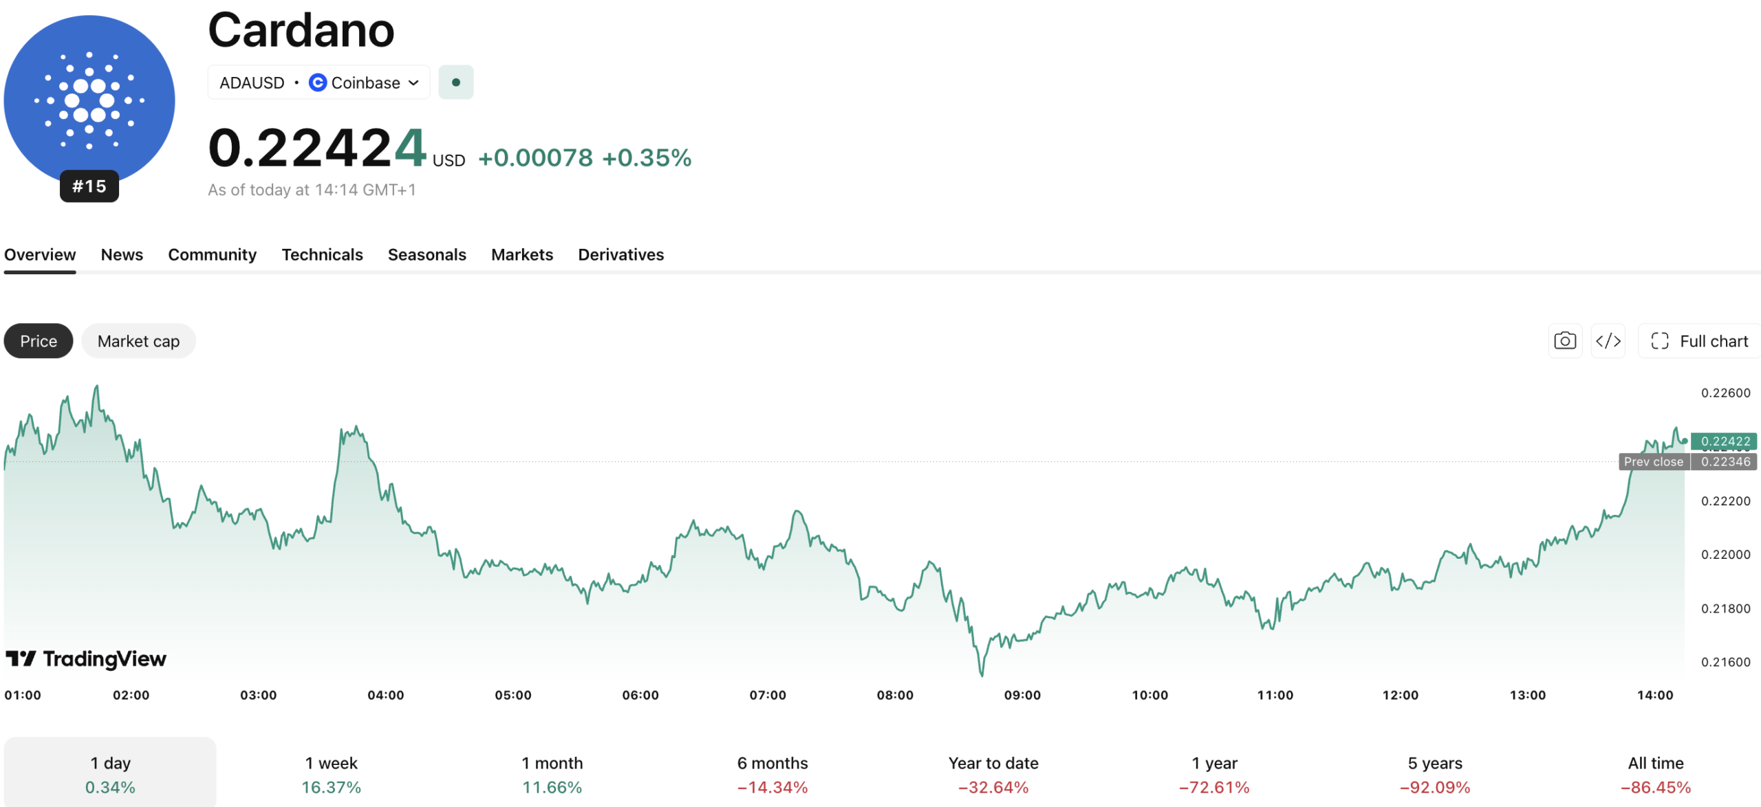Click 'As of today at 14:14 GMT+1'

pos(312,190)
